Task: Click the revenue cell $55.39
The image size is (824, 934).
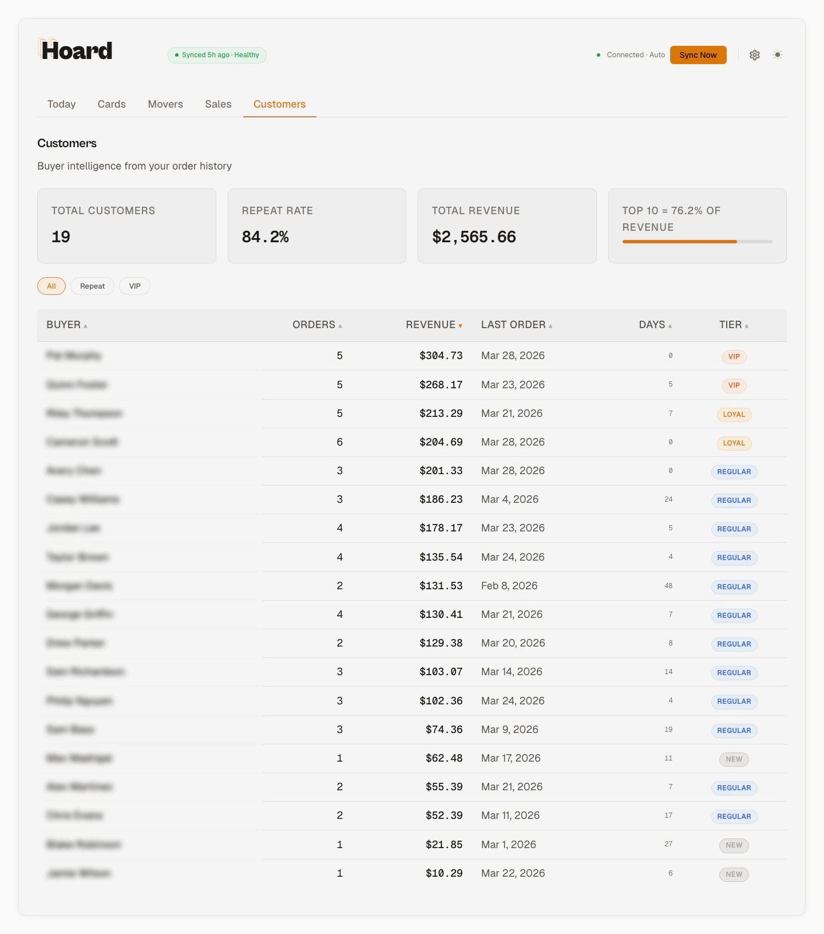Action: 444,787
